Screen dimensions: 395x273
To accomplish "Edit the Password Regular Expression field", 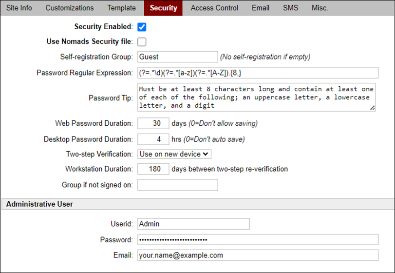I will pos(258,73).
